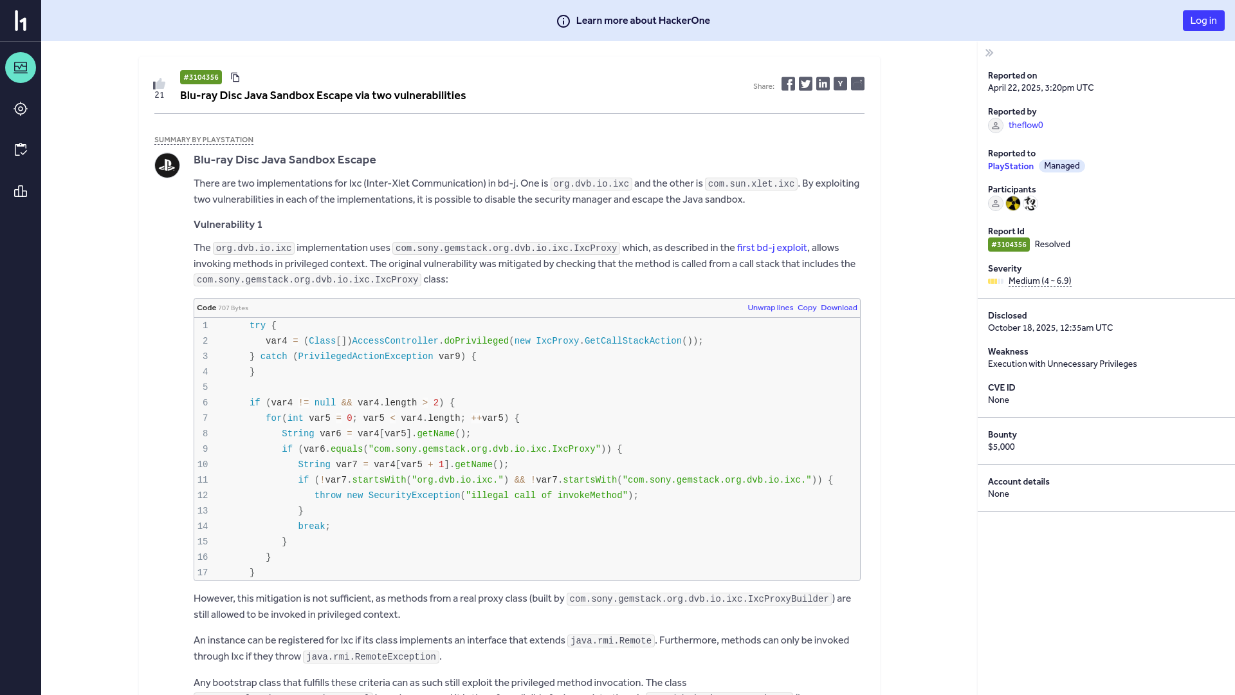Collapse the right metadata sidebar with the chevrons

point(990,52)
